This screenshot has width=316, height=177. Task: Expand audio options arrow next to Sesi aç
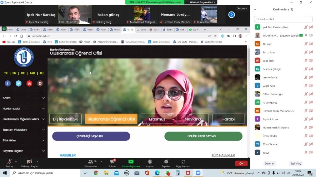[x=16, y=161]
